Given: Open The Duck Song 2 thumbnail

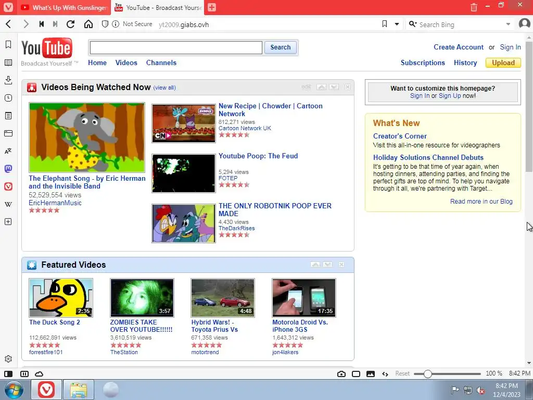Looking at the screenshot, I should 61,298.
